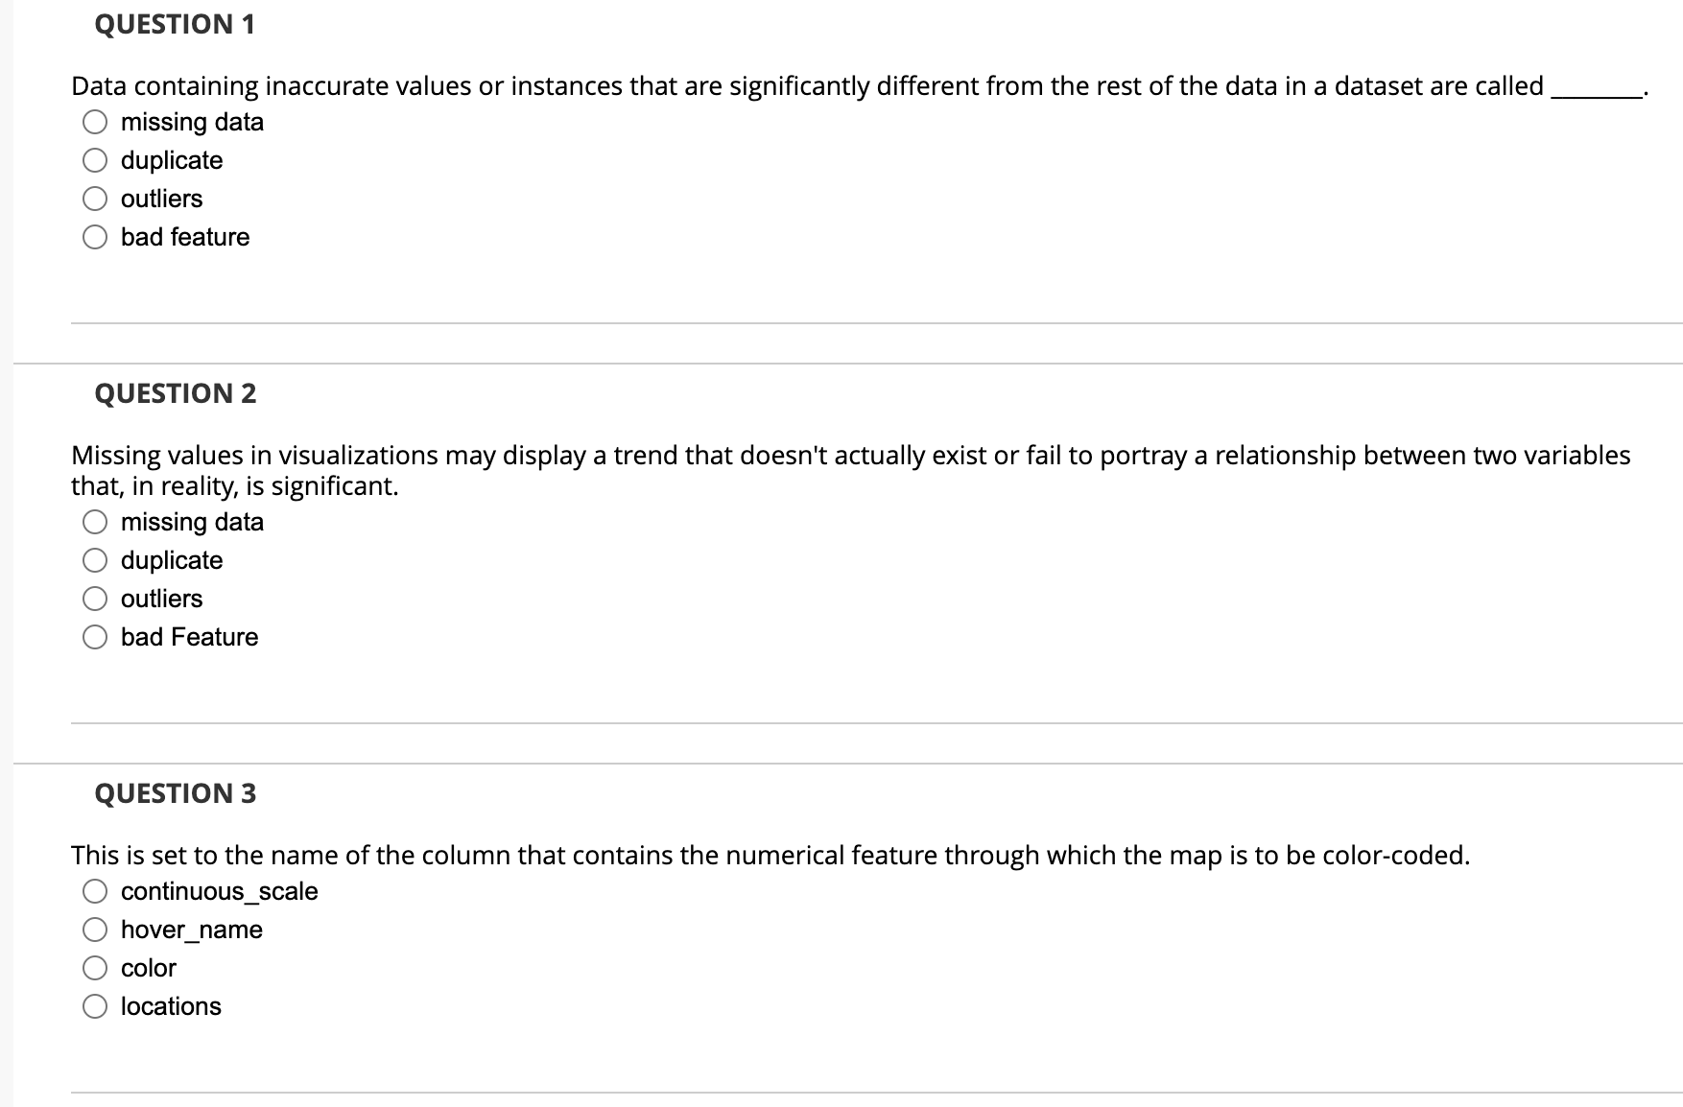This screenshot has height=1107, width=1683.
Task: Click the QUESTION 3 heading
Action: (173, 793)
